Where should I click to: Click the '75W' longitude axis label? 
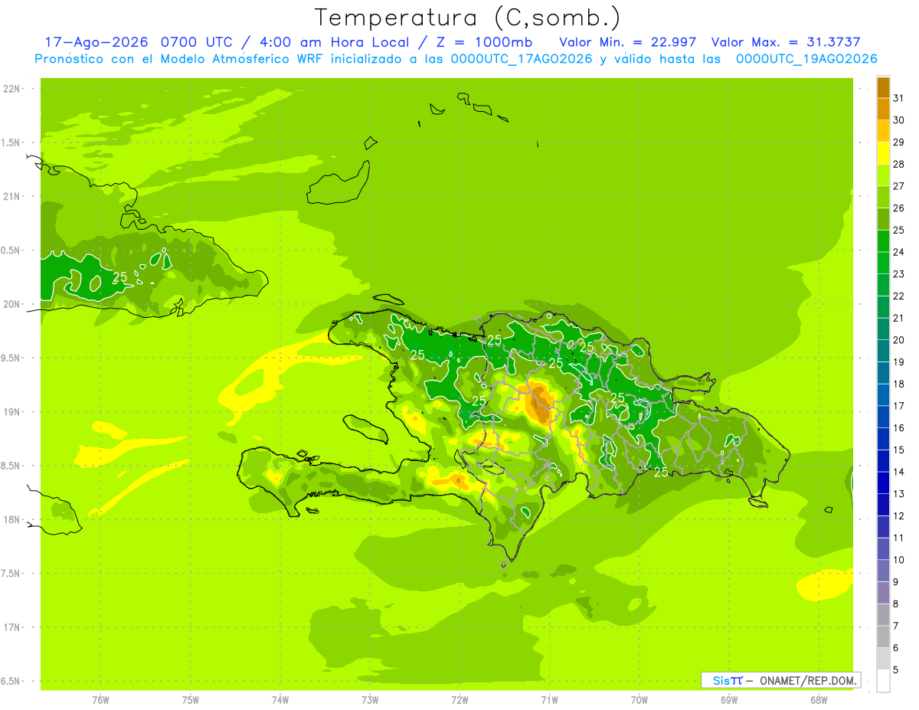(190, 699)
